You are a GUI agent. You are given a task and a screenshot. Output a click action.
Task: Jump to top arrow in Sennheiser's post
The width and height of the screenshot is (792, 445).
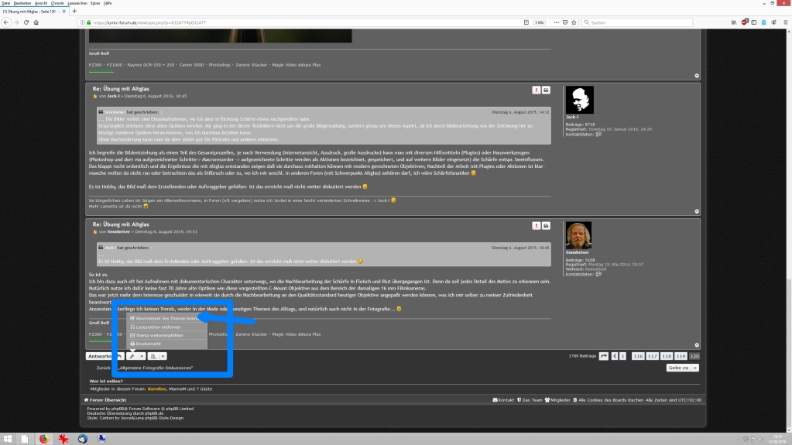[x=697, y=345]
